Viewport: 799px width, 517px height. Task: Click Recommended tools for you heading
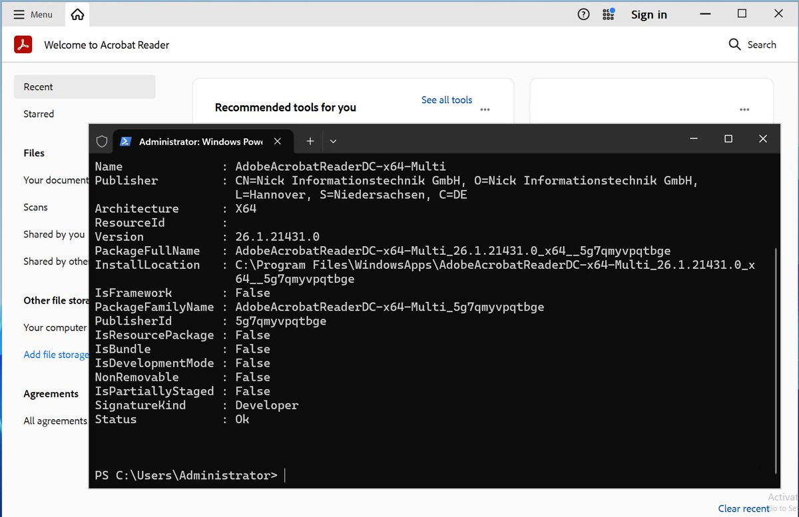286,107
